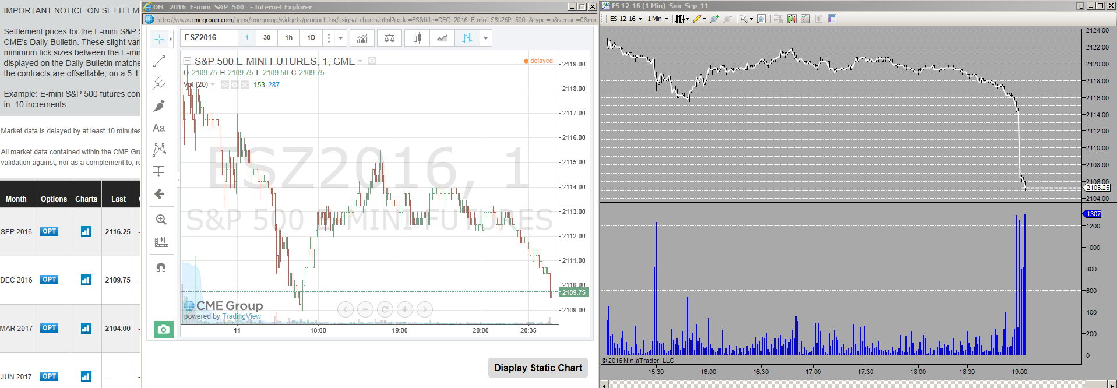
Task: Switch to candlestick chart style
Action: pyautogui.click(x=417, y=38)
